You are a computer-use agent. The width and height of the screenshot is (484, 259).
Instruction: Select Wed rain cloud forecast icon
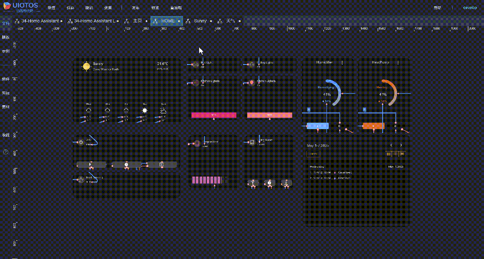tap(88, 110)
